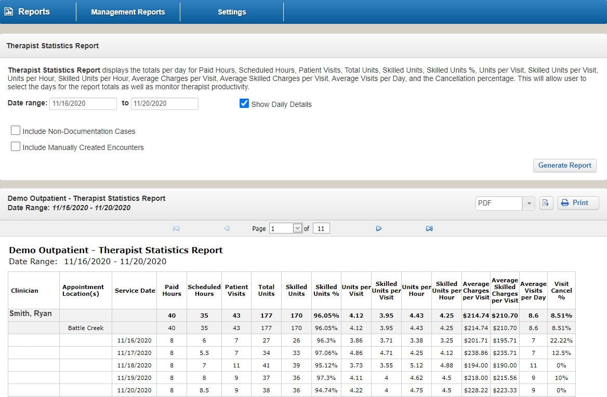Click the service date 11/20/2020 cell in the table
Viewport: 607px width, 397px height.
(134, 390)
